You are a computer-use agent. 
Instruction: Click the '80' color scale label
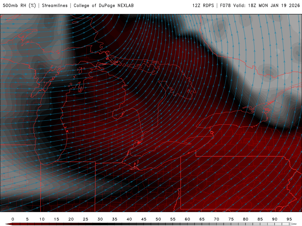coord(246,219)
